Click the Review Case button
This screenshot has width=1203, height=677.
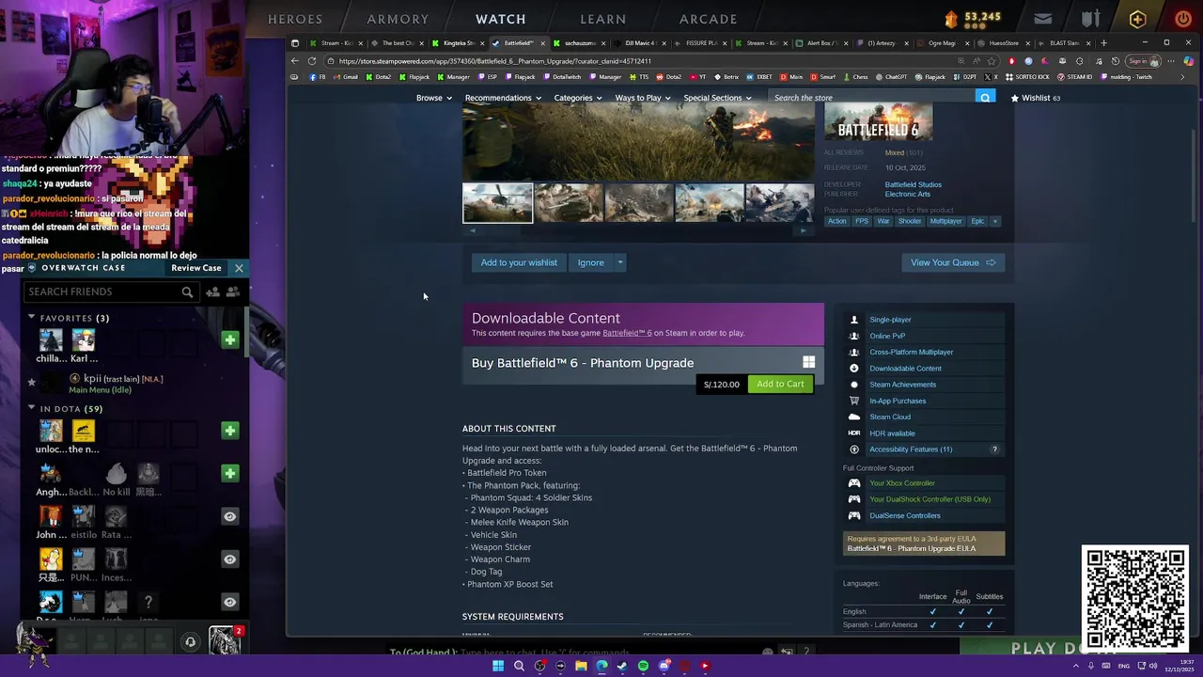[196, 268]
